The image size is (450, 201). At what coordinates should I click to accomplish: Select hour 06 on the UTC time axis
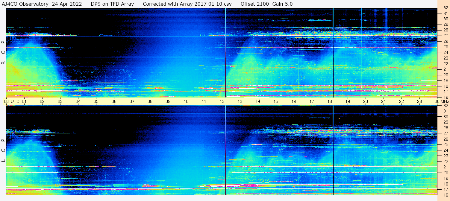(x=114, y=101)
